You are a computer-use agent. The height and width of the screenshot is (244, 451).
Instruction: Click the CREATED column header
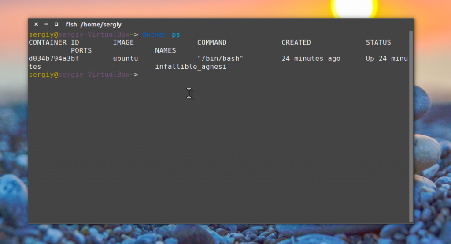coord(296,42)
